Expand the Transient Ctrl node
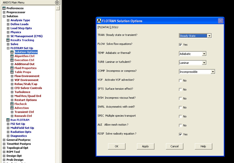Screen dimensions: 234x163 point(12,112)
